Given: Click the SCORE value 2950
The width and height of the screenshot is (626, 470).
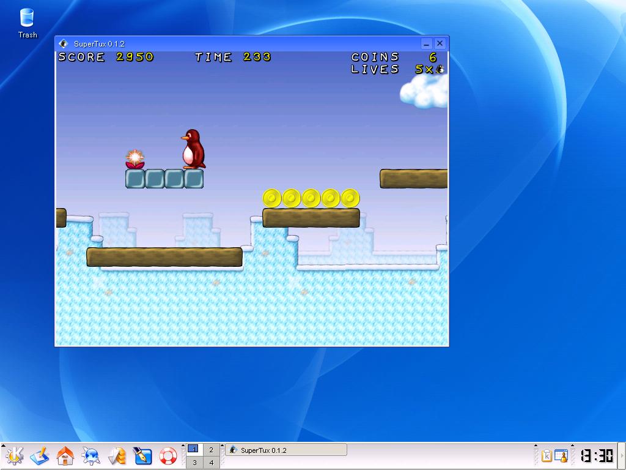Looking at the screenshot, I should [x=134, y=57].
